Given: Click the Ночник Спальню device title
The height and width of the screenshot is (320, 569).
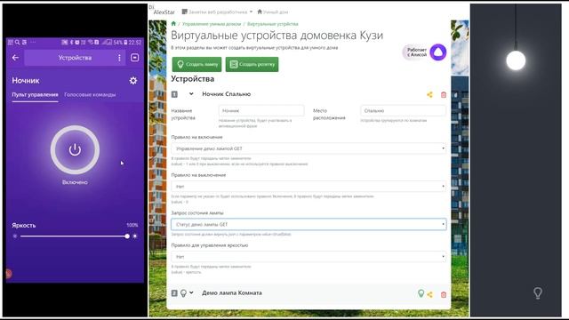Looking at the screenshot, I should (227, 94).
